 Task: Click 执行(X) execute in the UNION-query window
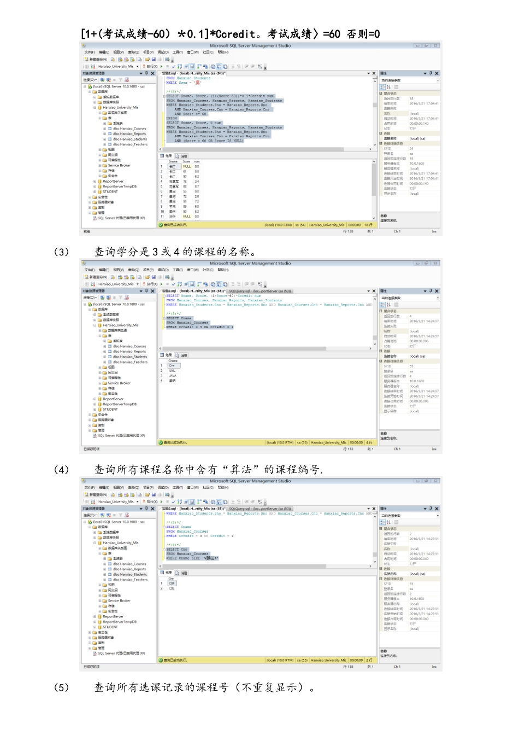click(x=151, y=66)
